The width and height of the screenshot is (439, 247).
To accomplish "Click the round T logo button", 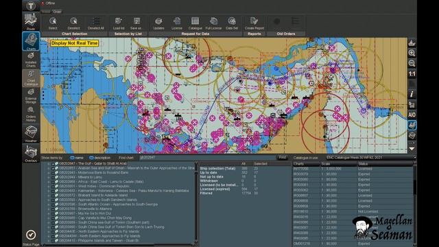I will tap(31, 5).
